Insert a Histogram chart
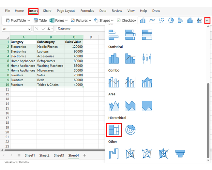The image size is (212, 170). click(114, 58)
